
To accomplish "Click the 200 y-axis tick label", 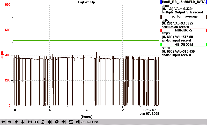I will pyautogui.click(x=8, y=80).
